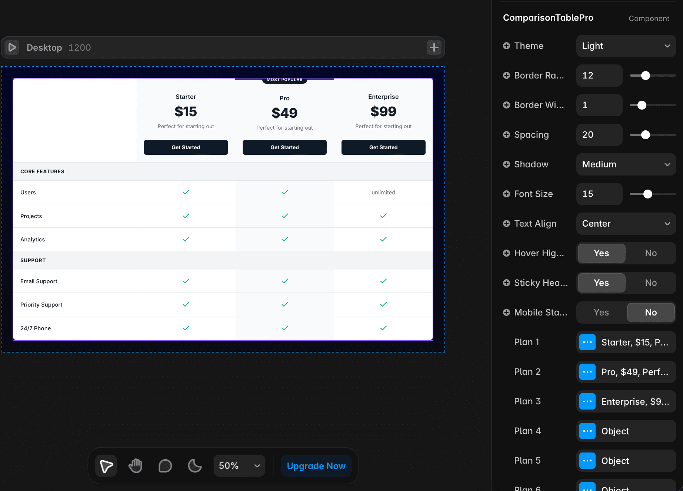Open Plan 1 object editor dots icon
This screenshot has height=491, width=683.
[587, 342]
